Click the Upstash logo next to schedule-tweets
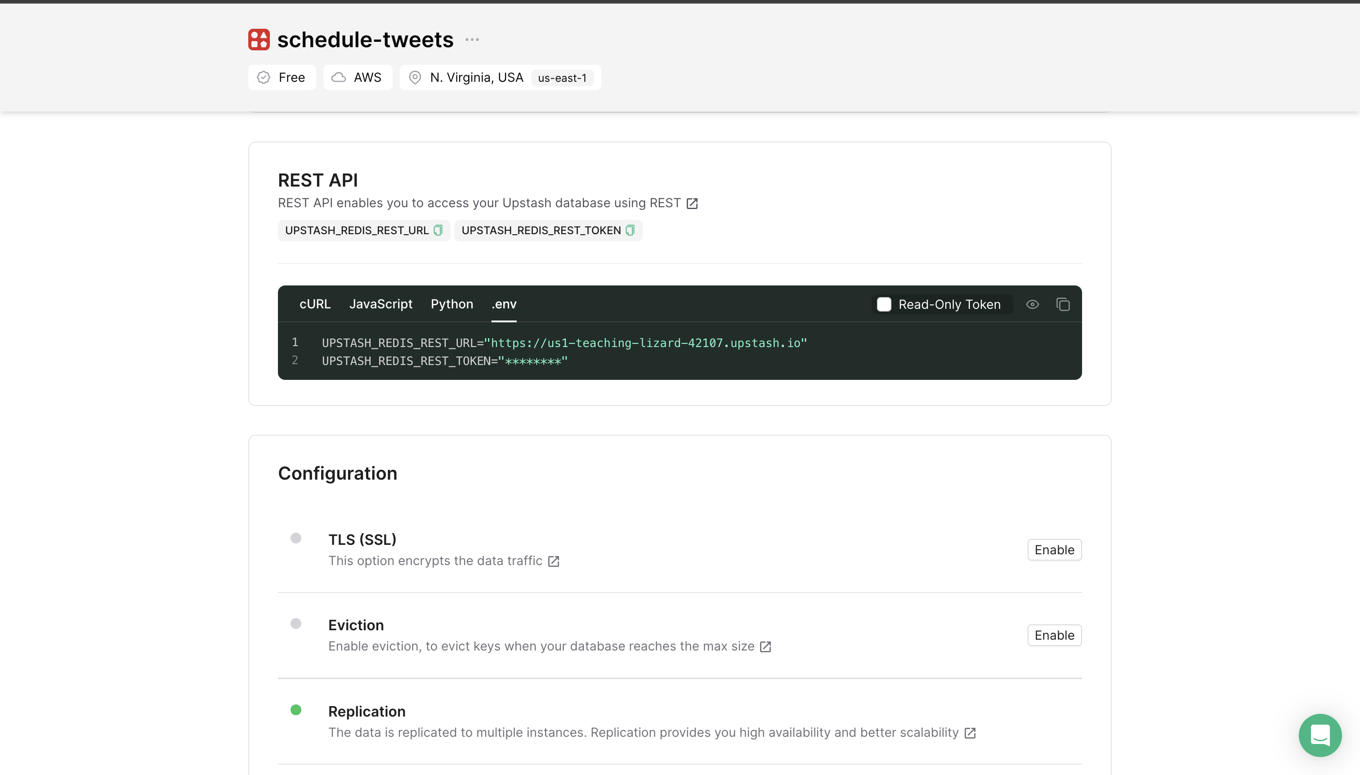1360x775 pixels. (x=259, y=39)
